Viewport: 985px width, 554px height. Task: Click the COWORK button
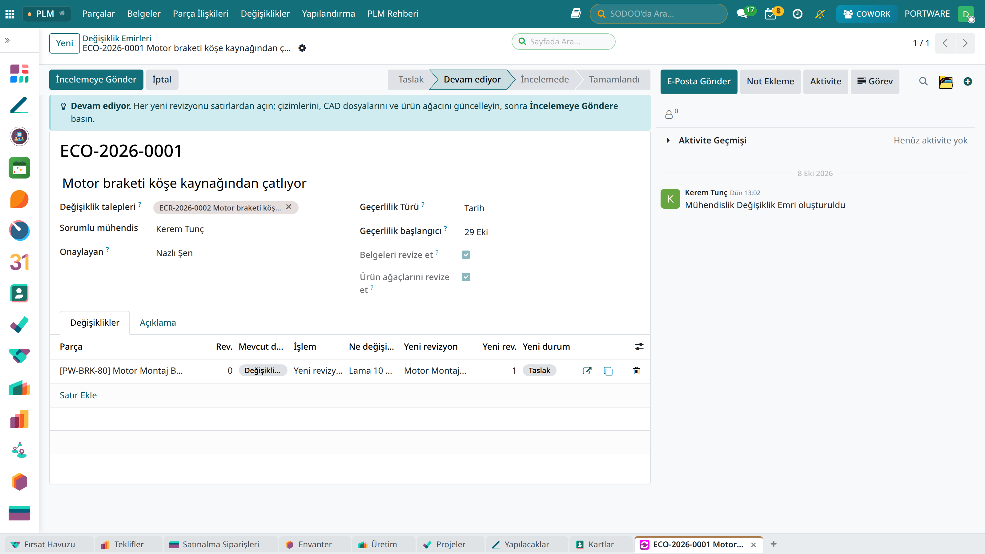(x=866, y=14)
